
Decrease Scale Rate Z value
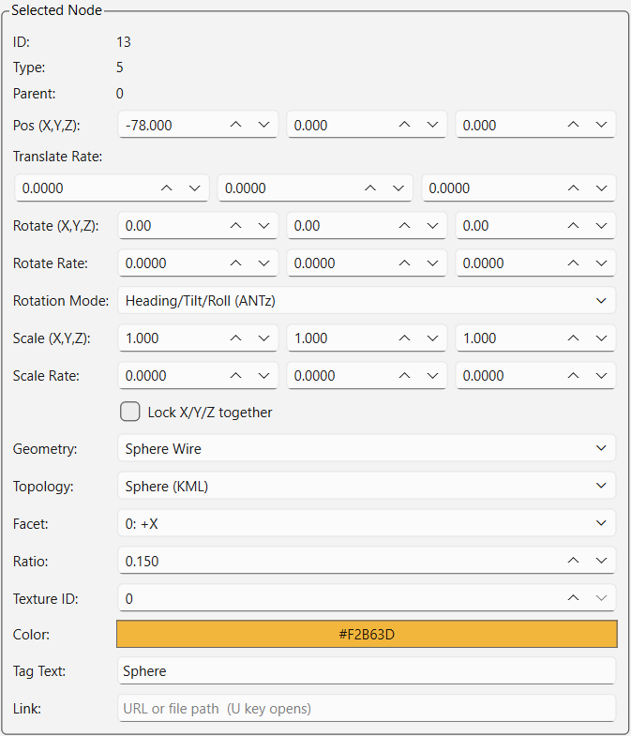601,376
